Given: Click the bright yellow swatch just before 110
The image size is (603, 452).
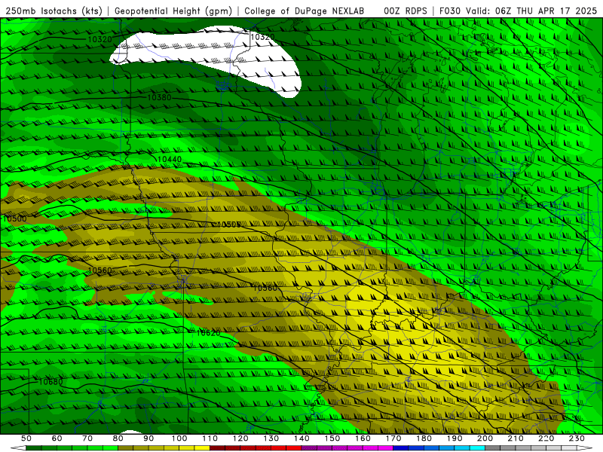Looking at the screenshot, I should point(202,448).
